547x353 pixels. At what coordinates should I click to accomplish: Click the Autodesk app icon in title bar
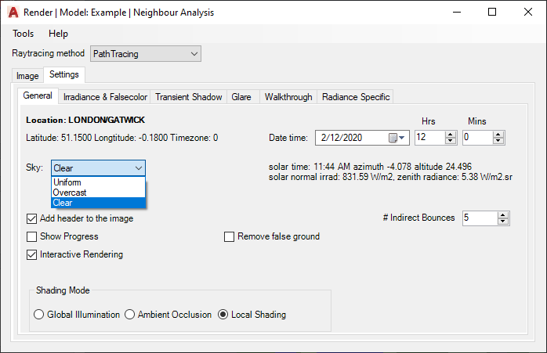point(12,13)
